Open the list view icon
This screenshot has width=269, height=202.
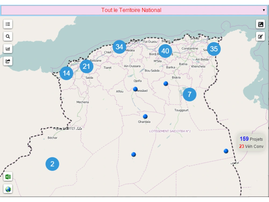[8, 24]
